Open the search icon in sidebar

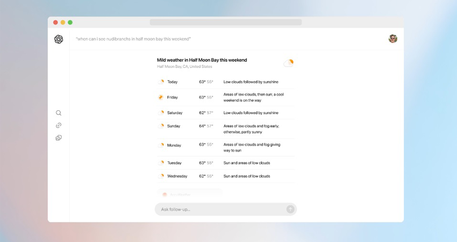pos(59,113)
